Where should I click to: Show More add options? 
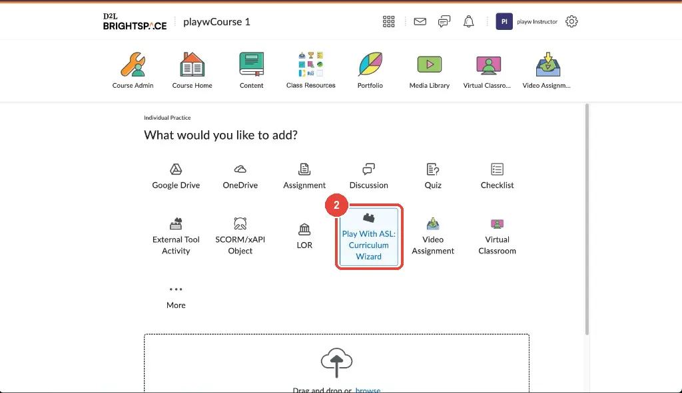pos(176,297)
